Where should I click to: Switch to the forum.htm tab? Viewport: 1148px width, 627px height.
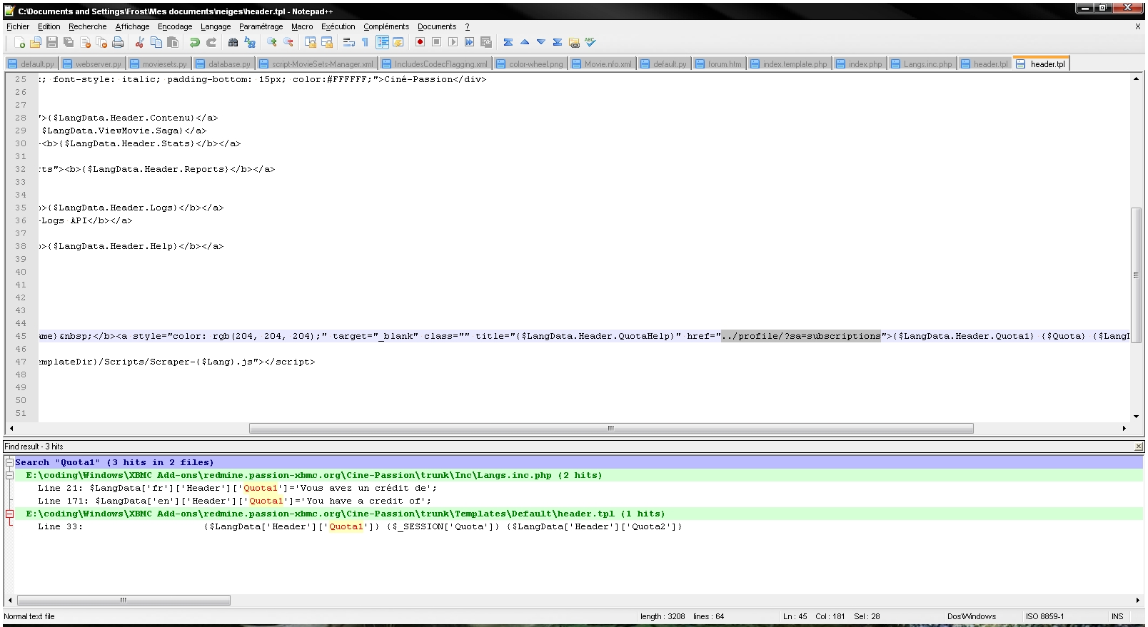719,63
